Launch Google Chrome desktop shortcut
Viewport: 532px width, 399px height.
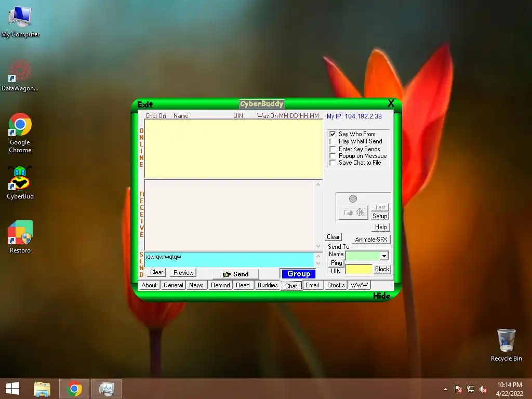tap(20, 132)
